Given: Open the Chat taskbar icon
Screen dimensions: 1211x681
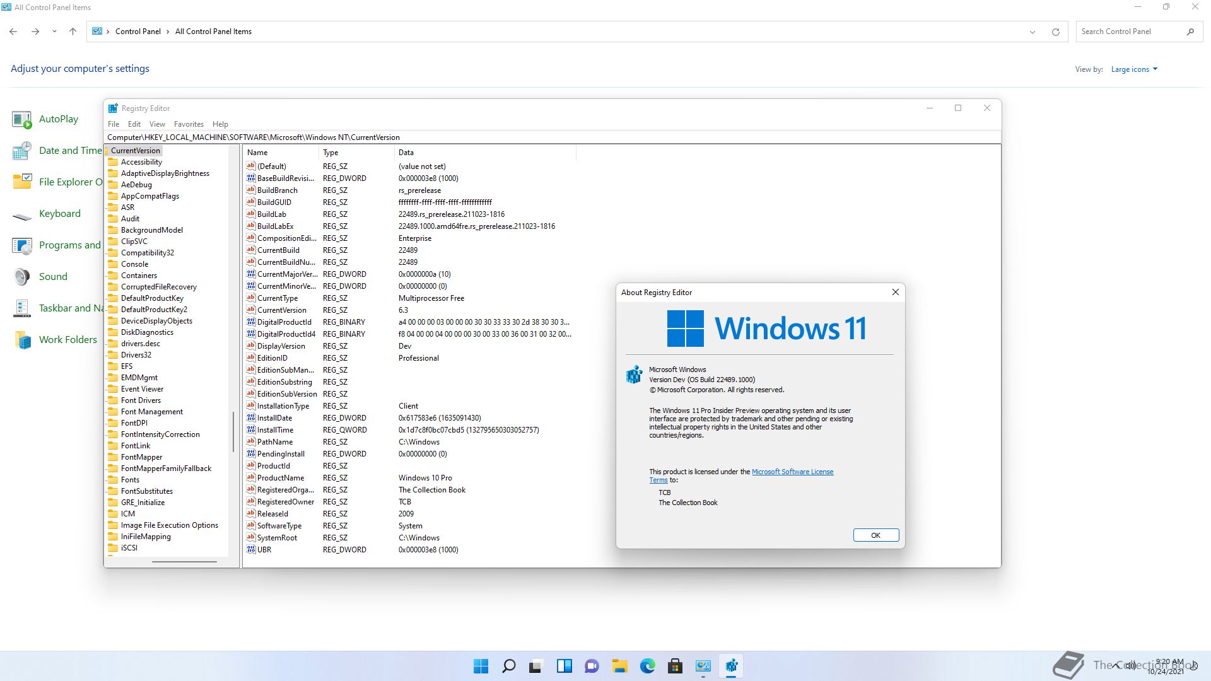Looking at the screenshot, I should 592,666.
